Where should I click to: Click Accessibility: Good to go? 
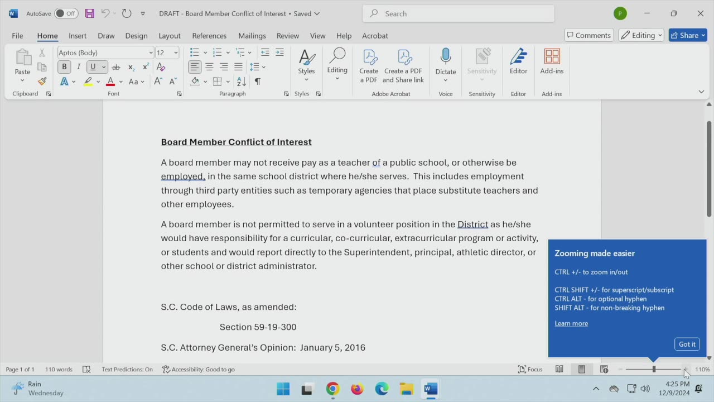199,369
